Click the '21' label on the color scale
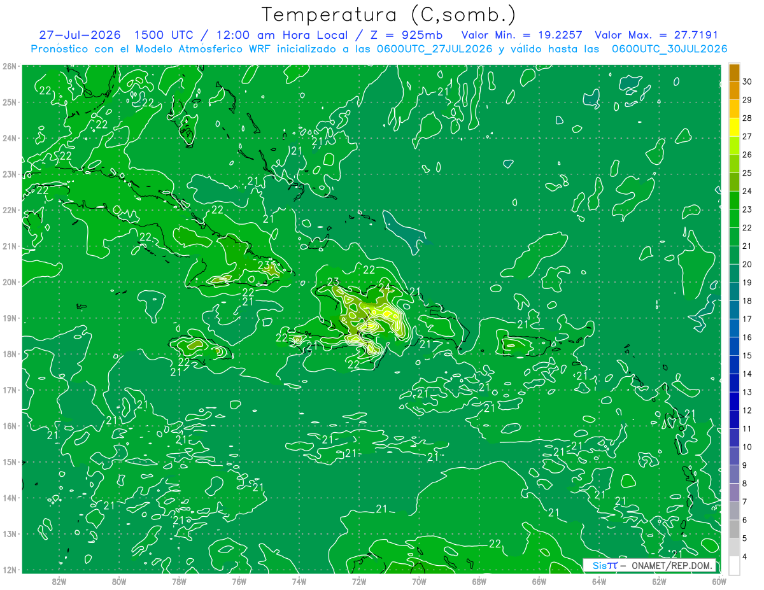The image size is (764, 590). pos(747,246)
